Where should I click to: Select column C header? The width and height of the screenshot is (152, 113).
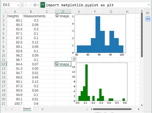click(47, 12)
